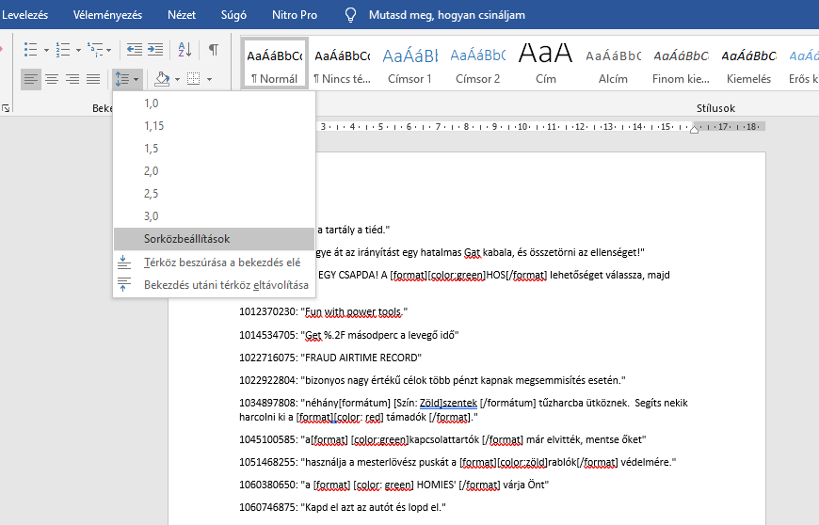Click the horizontal ruler at 10
The width and height of the screenshot is (819, 525).
(x=522, y=127)
